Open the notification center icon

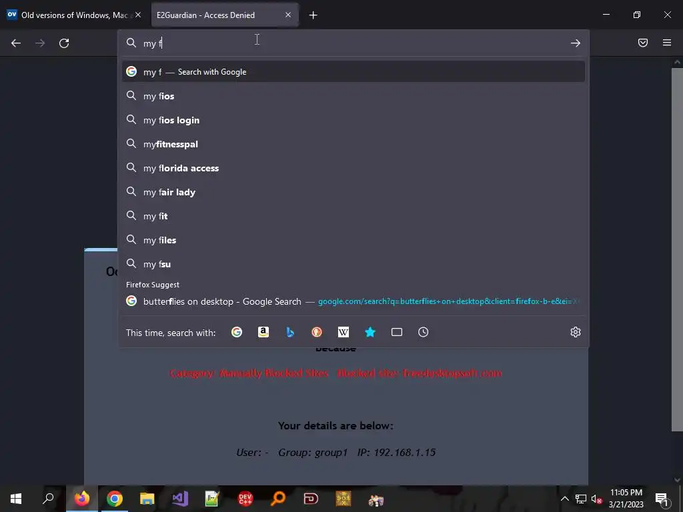click(x=662, y=499)
